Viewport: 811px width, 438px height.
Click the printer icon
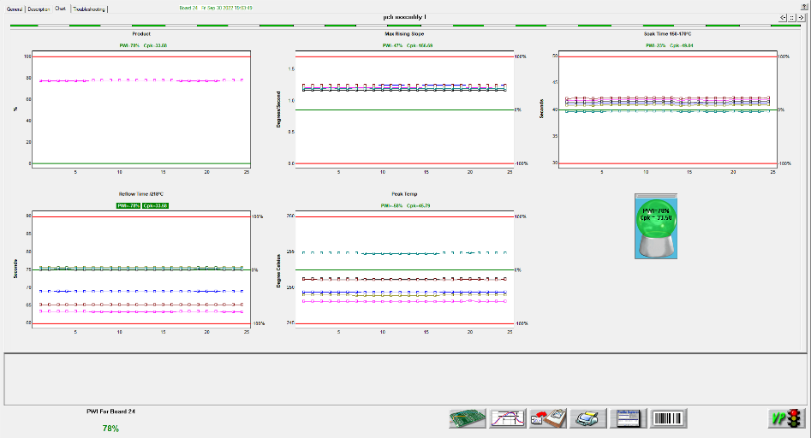coord(588,418)
